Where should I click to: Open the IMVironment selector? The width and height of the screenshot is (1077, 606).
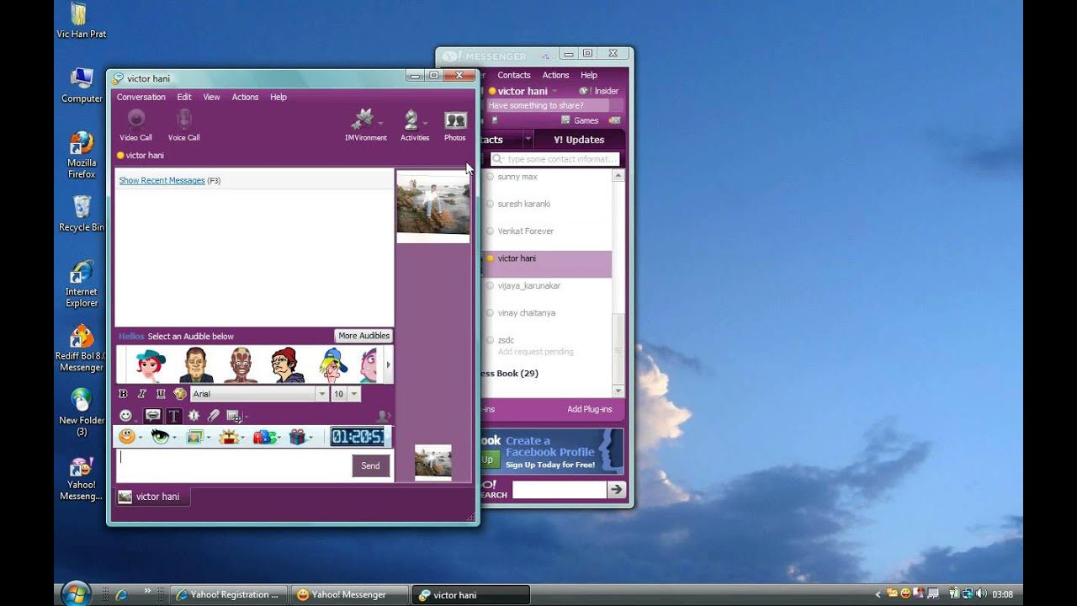click(365, 125)
